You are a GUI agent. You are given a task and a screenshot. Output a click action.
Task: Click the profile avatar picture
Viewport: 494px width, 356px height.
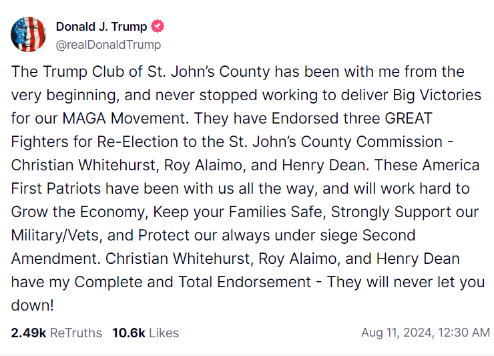(28, 35)
